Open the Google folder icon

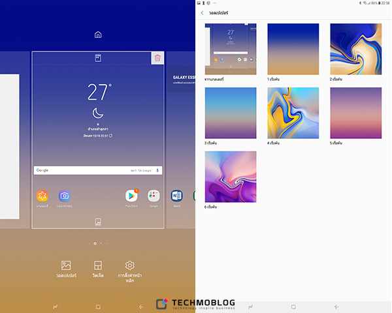(x=154, y=196)
